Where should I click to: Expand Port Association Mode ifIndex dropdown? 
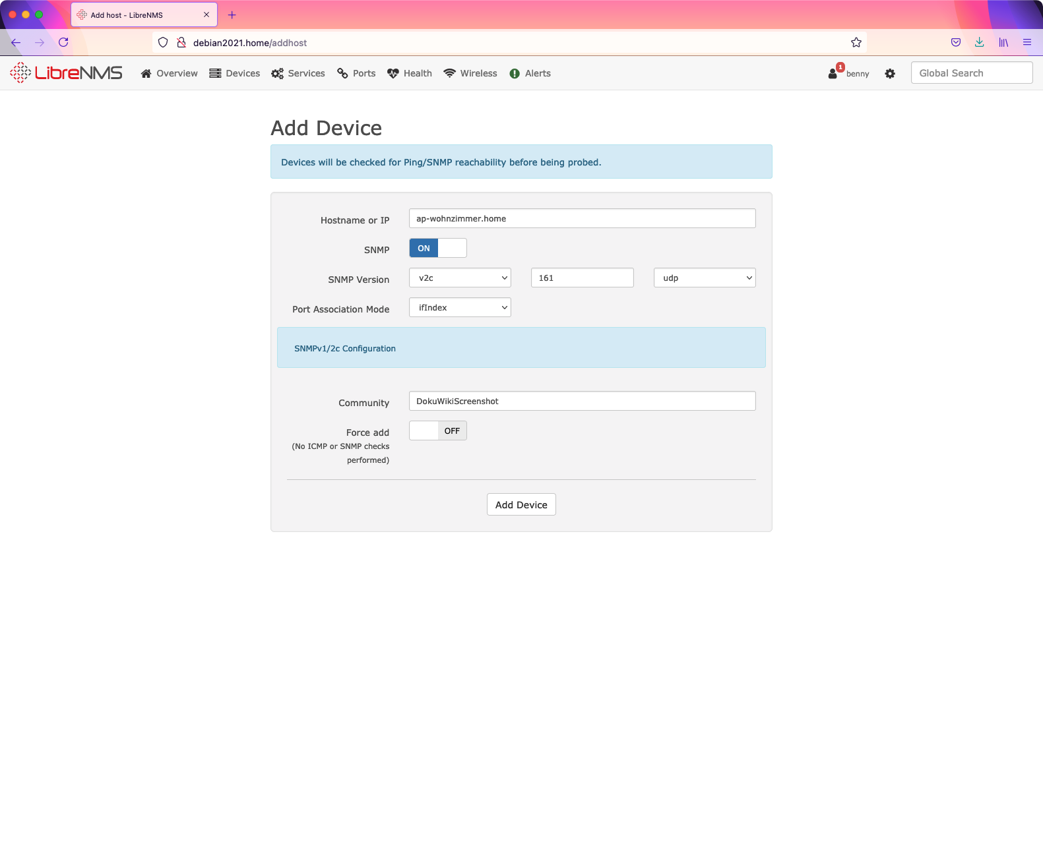coord(460,308)
